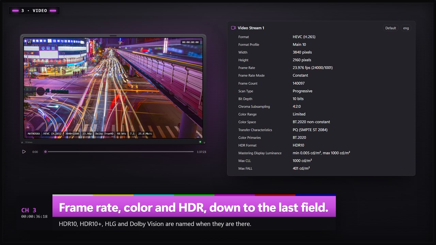Image resolution: width=436 pixels, height=245 pixels.
Task: Click the Mastering Display Luminance value
Action: [x=321, y=153]
